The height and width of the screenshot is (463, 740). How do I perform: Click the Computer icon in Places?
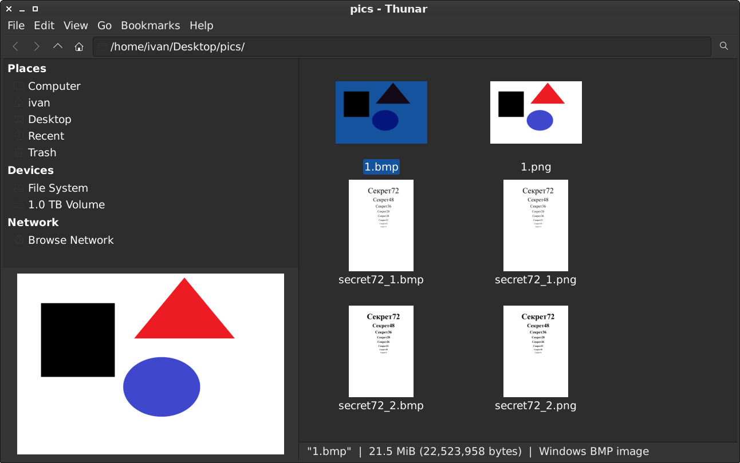pyautogui.click(x=19, y=86)
